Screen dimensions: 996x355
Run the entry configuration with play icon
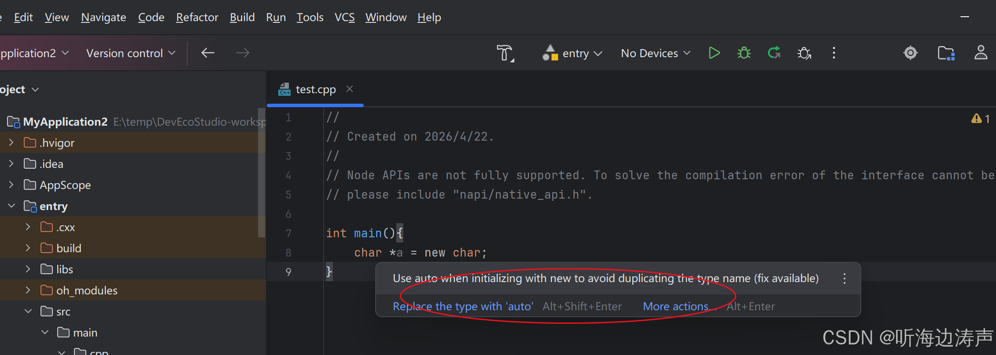click(714, 53)
